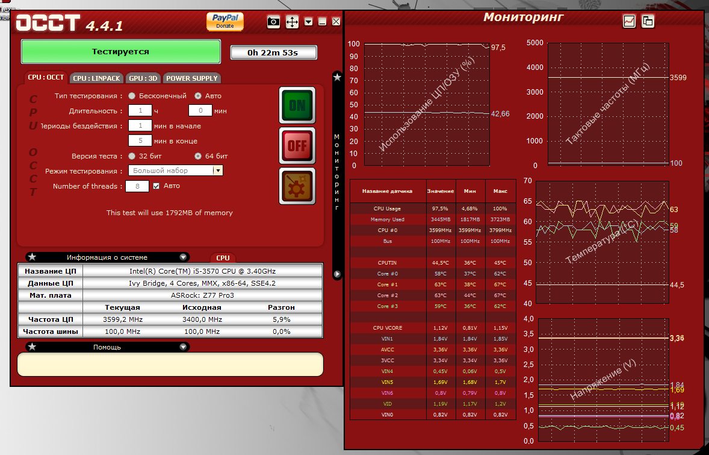Click the VIN1 sensor name
This screenshot has height=455, width=709.
388,339
